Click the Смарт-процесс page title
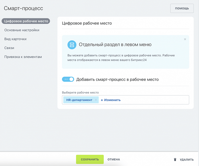 pyautogui.click(x=24, y=8)
